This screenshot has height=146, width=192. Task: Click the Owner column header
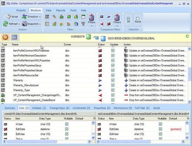pyautogui.click(x=68, y=45)
